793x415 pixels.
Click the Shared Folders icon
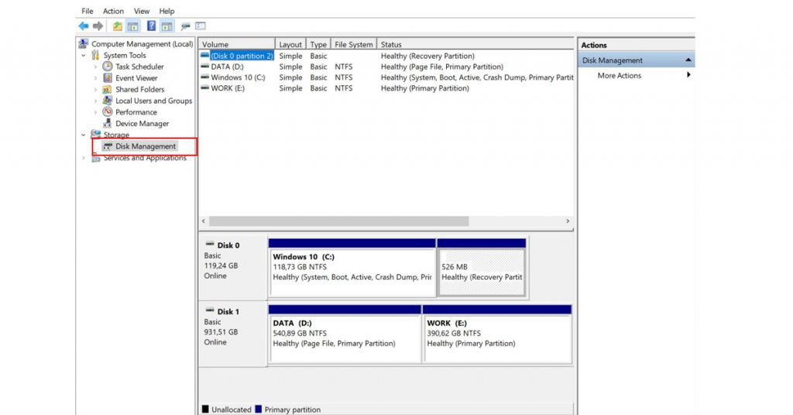(107, 89)
